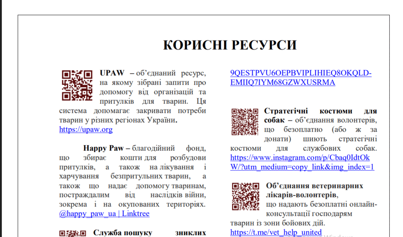Click the bold text Стратегічні костюми для
The height and width of the screenshot is (237, 403).
[x=321, y=111]
